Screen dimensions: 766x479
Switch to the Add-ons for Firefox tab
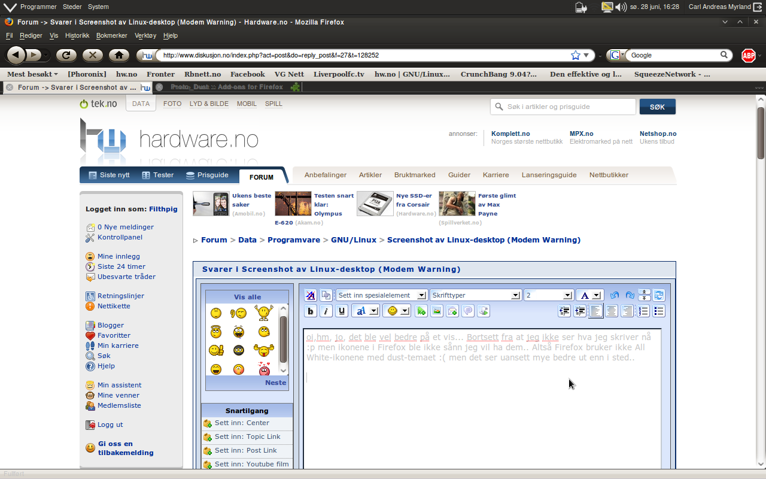click(x=227, y=87)
